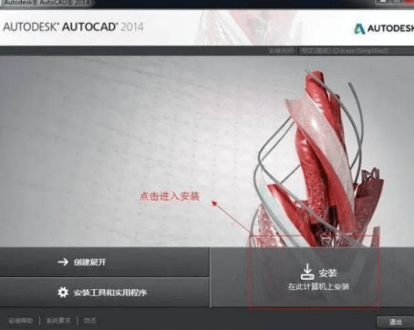This screenshot has width=414, height=330.
Task: Click 创建展开 create deployment button
Action: click(105, 262)
